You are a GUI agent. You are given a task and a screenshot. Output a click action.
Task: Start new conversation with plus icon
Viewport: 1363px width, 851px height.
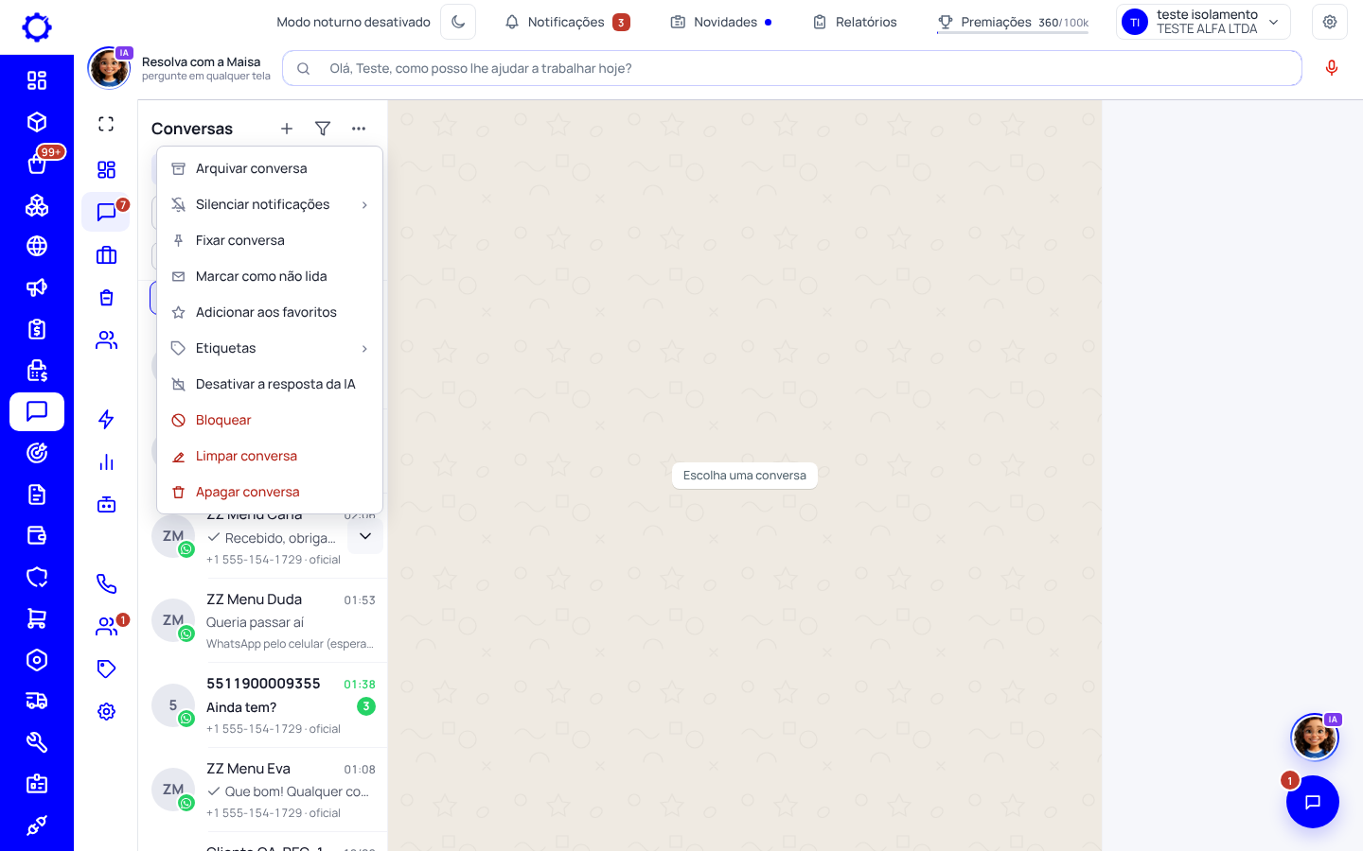coord(287,129)
